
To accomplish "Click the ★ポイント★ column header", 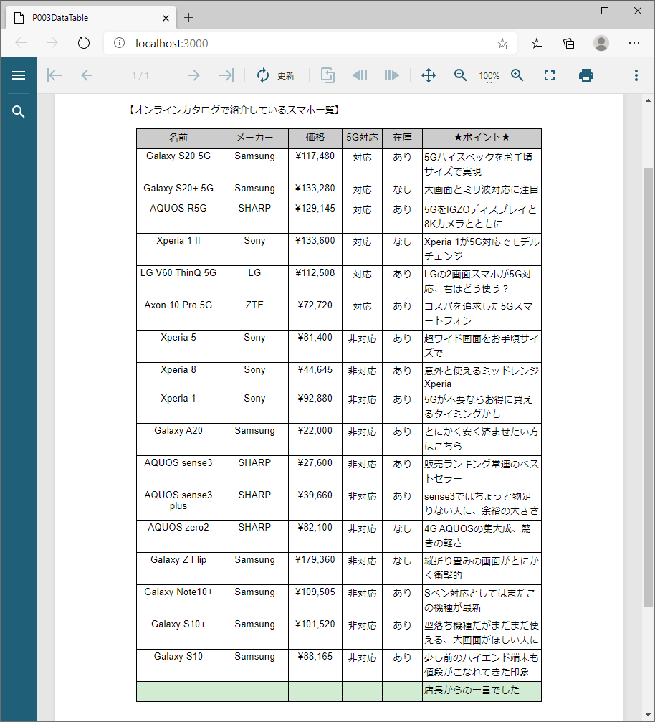I will (x=482, y=138).
